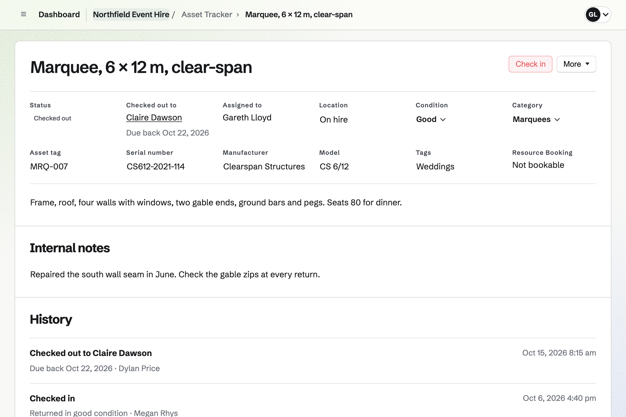Open Claire Dawson's profile link
Screen dimensions: 626x417
point(154,118)
